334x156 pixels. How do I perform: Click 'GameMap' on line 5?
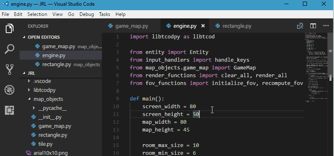244,67
